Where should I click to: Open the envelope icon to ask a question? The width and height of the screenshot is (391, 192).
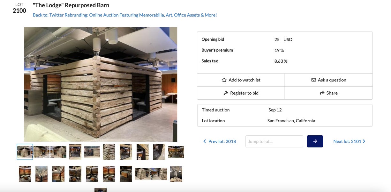314,80
